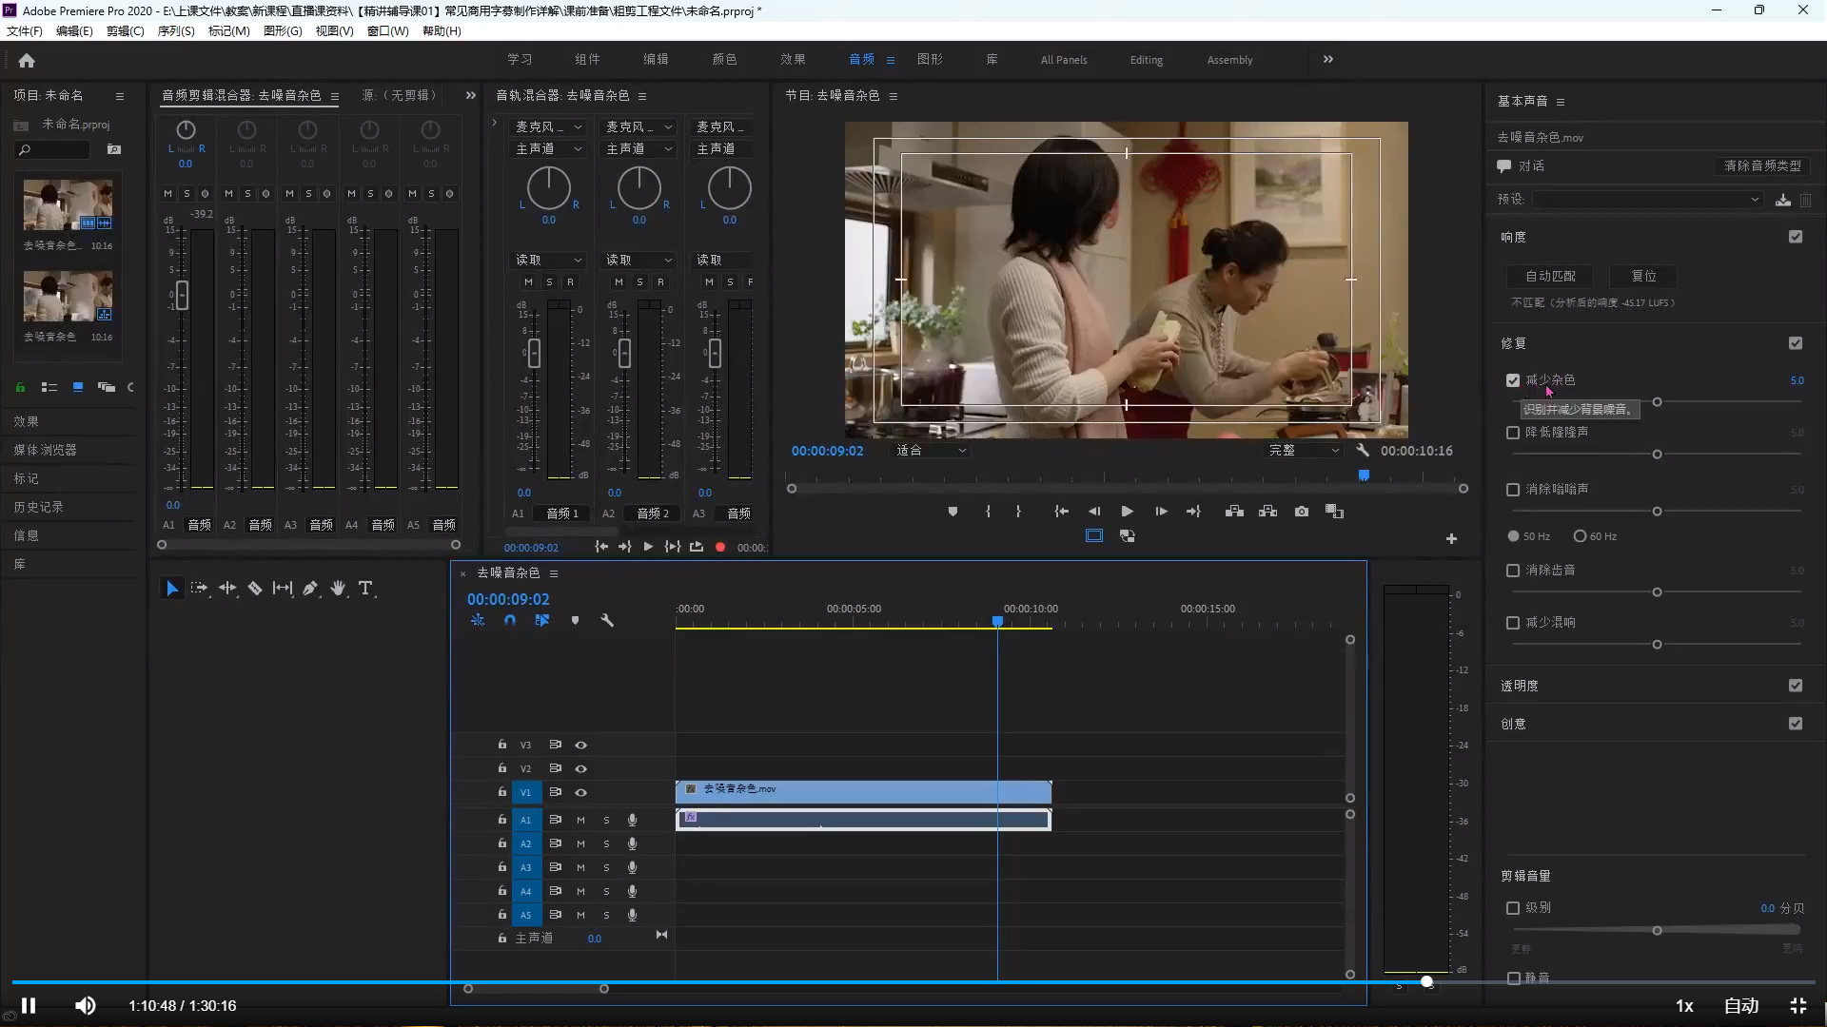Expand the 预设 preset dropdown
This screenshot has height=1027, width=1827.
pyautogui.click(x=1648, y=200)
